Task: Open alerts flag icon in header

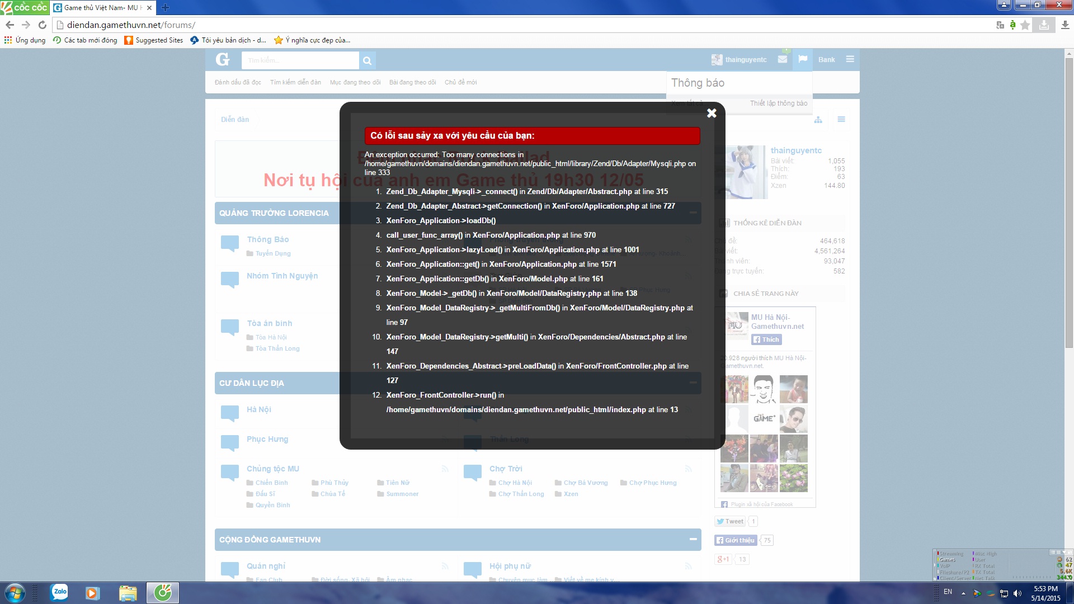Action: pos(803,59)
